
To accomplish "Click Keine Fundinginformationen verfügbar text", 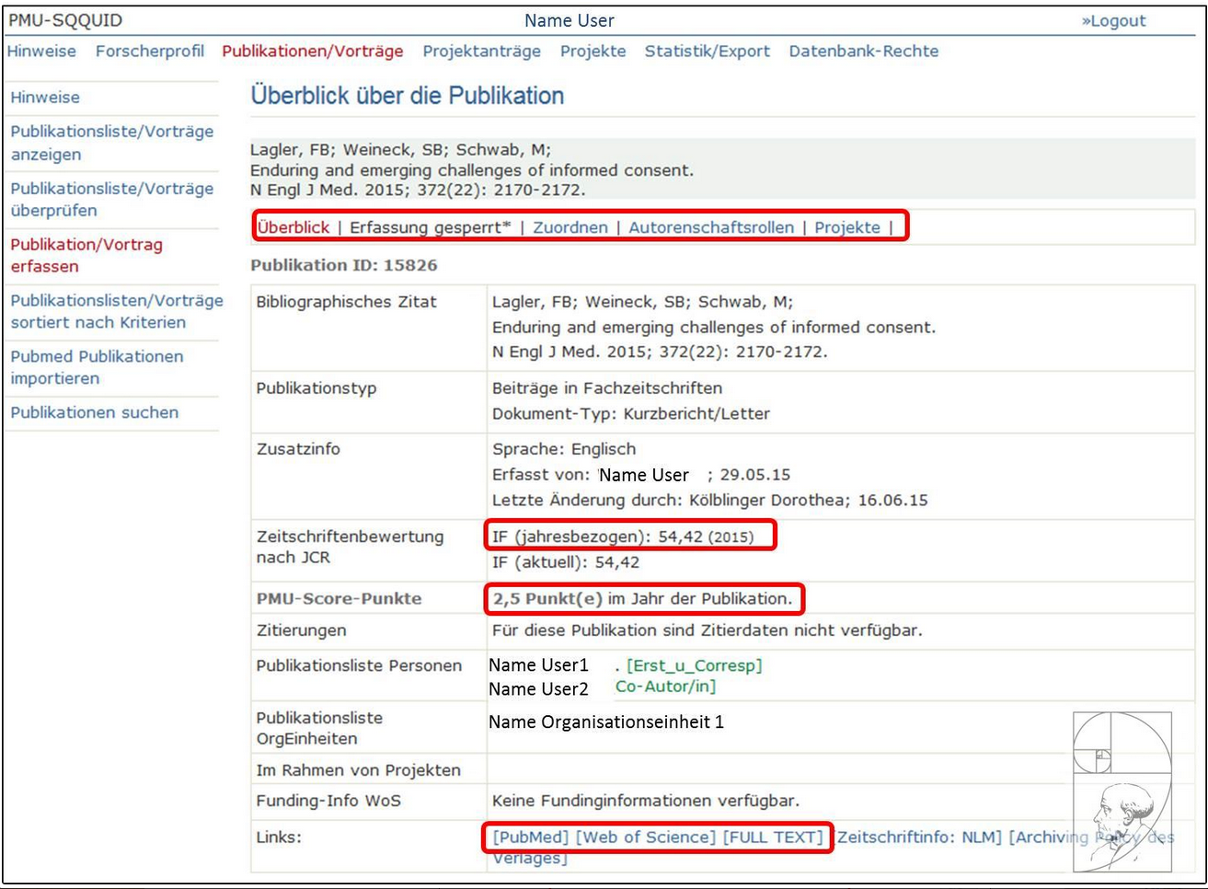I will pyautogui.click(x=646, y=801).
